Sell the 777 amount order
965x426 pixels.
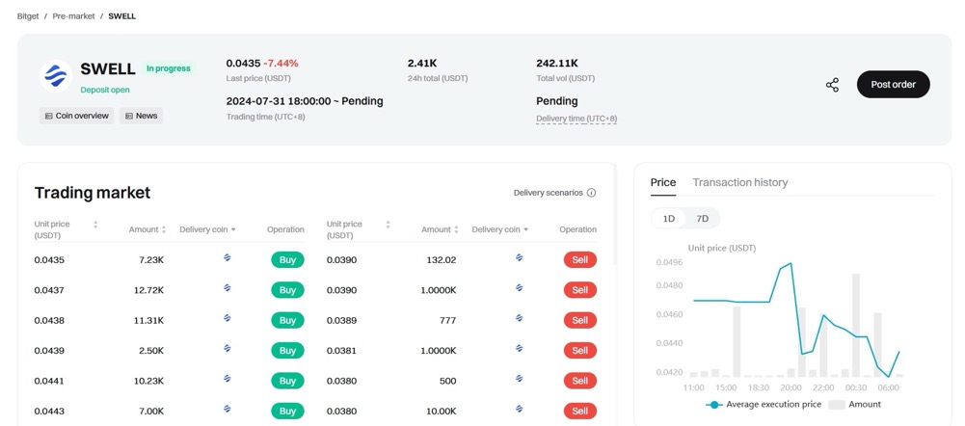pyautogui.click(x=579, y=320)
